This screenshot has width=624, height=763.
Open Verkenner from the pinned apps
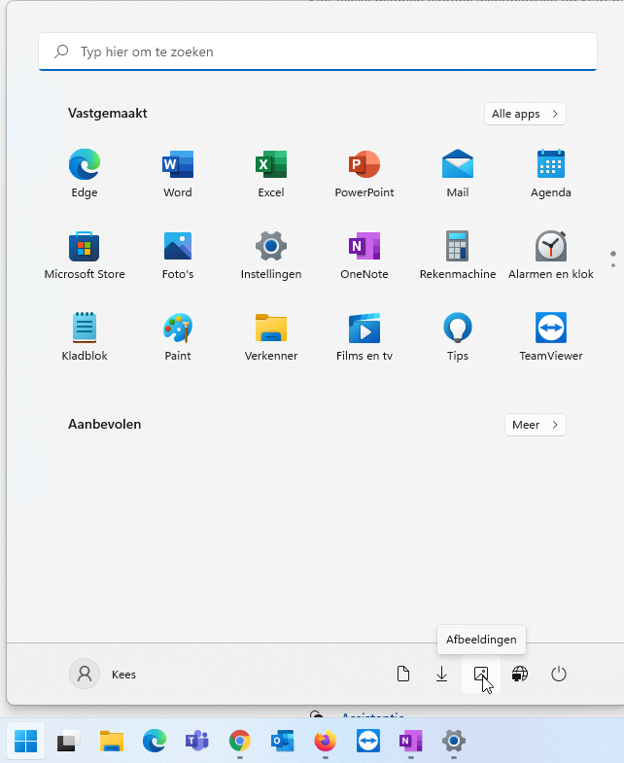click(x=271, y=336)
